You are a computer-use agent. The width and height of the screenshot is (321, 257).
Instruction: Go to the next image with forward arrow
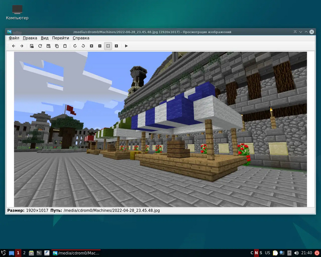[22, 46]
